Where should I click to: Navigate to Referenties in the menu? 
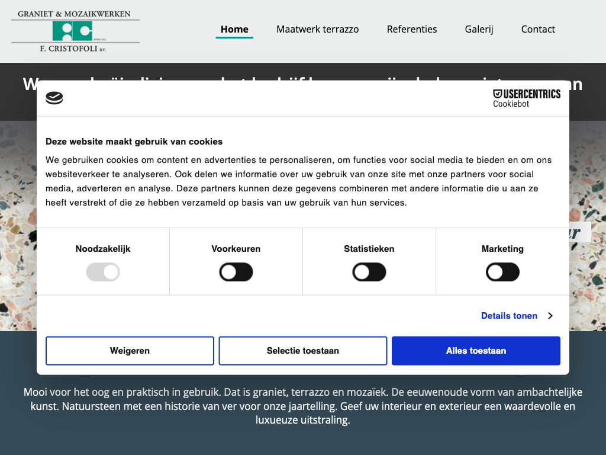[x=412, y=29]
